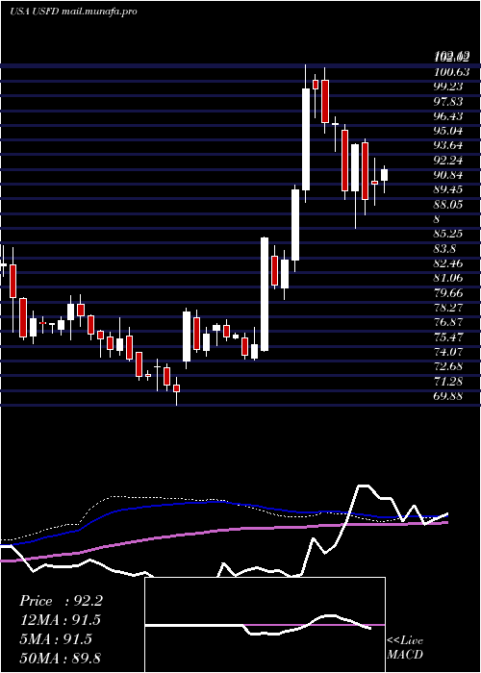Click the 93.64 price axis label
This screenshot has height=673, width=481.
click(x=448, y=145)
